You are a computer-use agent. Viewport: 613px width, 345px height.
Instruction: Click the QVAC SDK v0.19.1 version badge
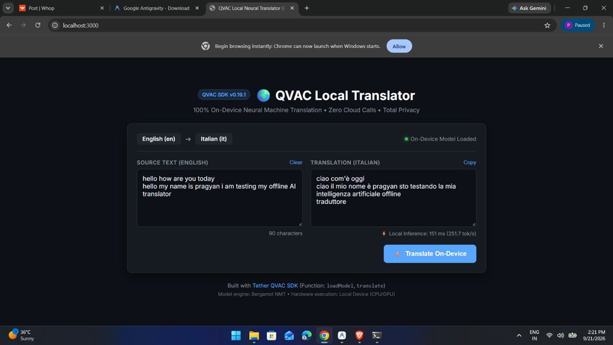coord(224,95)
